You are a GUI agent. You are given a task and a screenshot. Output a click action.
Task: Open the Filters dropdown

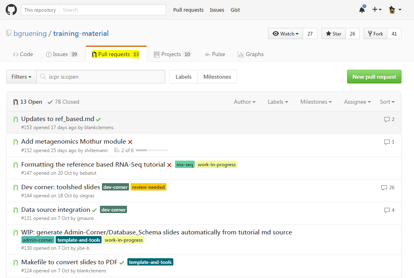[x=21, y=77]
